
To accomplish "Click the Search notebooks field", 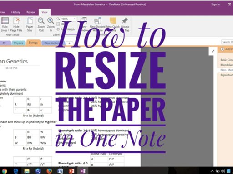I will tap(227, 42).
